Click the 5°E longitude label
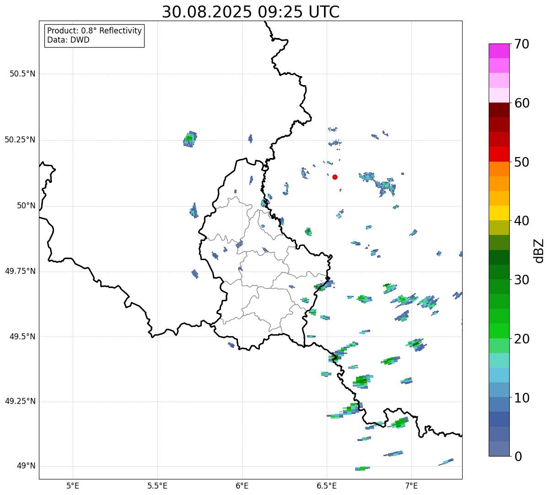Viewport: 550px width, 495px height. pos(73,485)
